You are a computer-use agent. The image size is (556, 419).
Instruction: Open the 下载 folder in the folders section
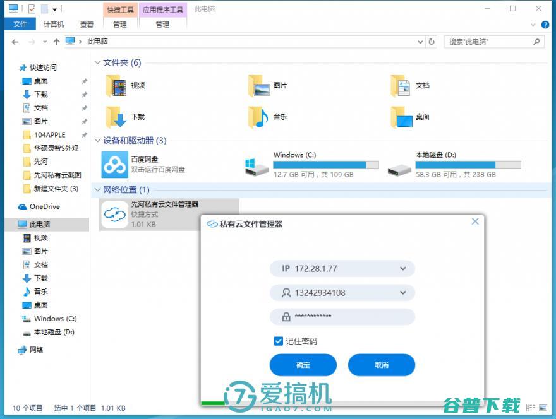tap(125, 117)
